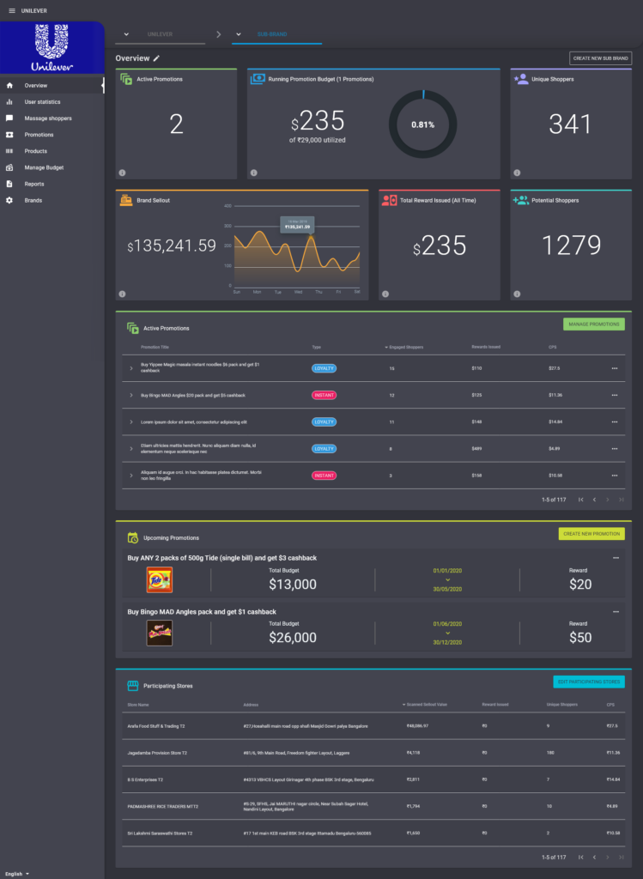
Task: Go to next page in Active Promotions table
Action: click(x=608, y=500)
